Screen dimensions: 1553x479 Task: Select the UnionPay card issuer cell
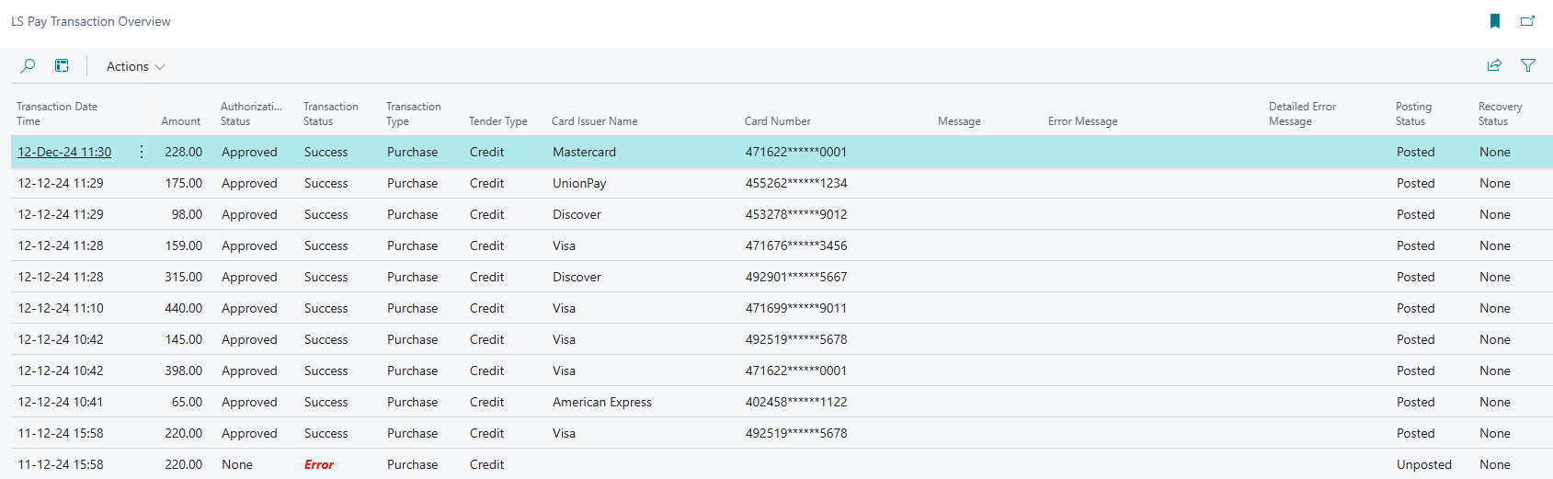pyautogui.click(x=579, y=183)
